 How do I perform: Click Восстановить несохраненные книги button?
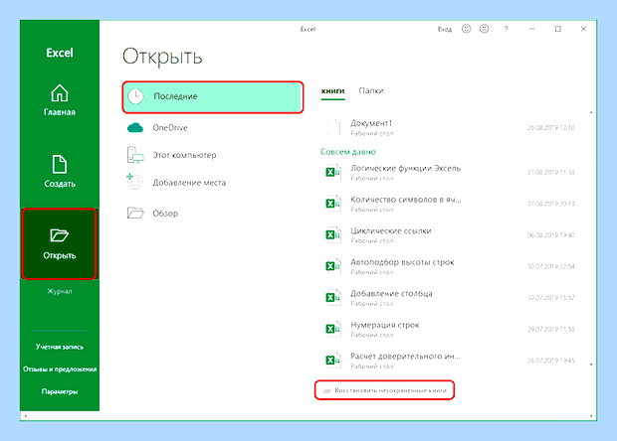pyautogui.click(x=384, y=390)
